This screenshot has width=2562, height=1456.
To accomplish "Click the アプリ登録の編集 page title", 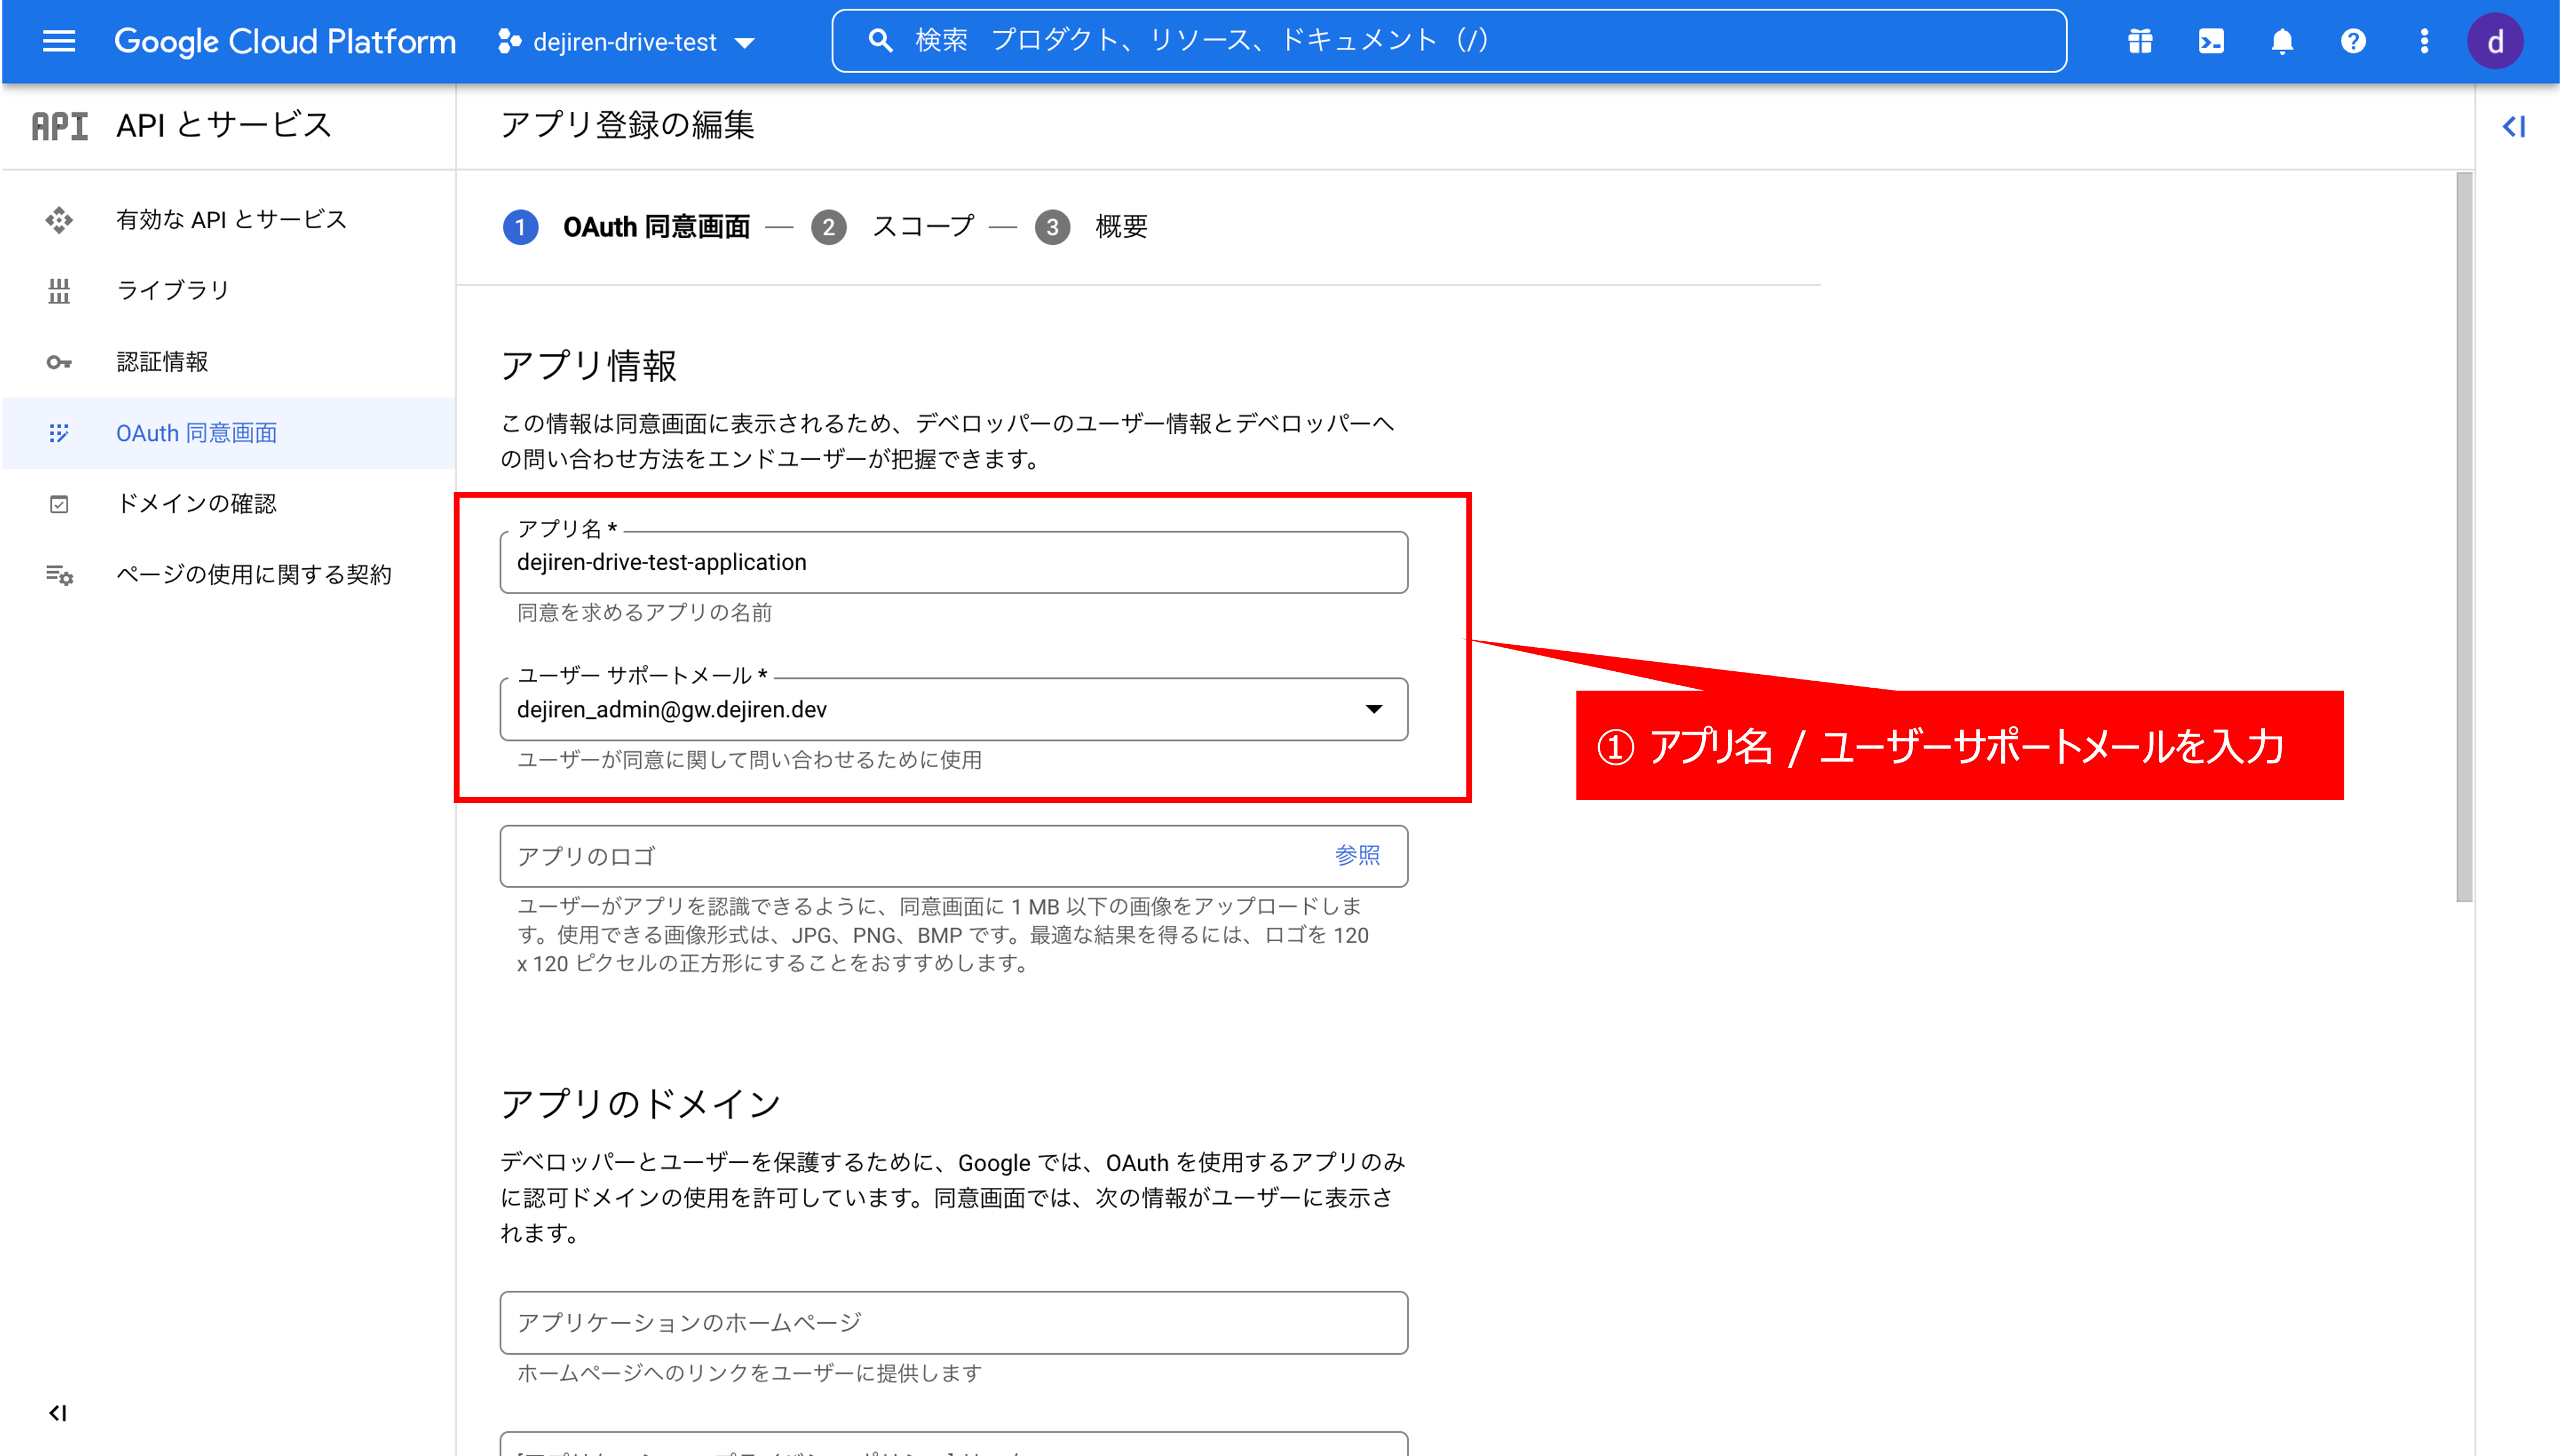I will pyautogui.click(x=627, y=126).
